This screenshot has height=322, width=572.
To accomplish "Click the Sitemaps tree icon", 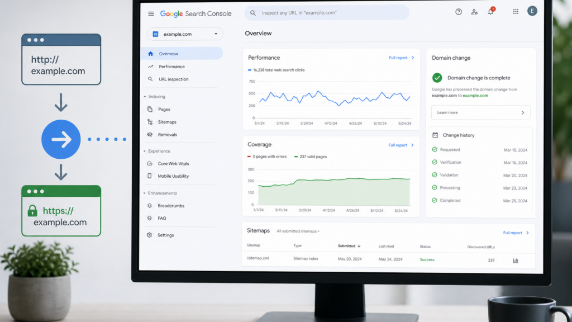I will pos(150,122).
